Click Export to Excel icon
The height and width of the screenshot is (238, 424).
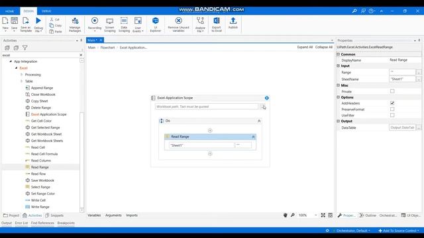(217, 20)
